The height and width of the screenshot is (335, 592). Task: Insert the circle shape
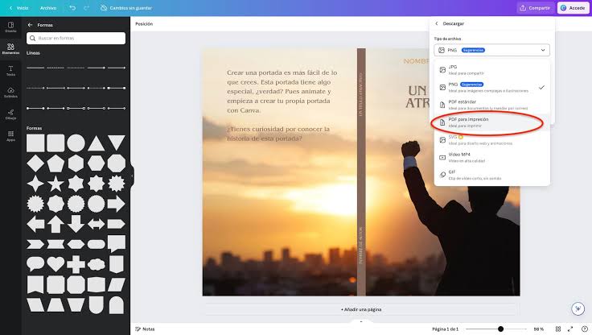tap(76, 143)
